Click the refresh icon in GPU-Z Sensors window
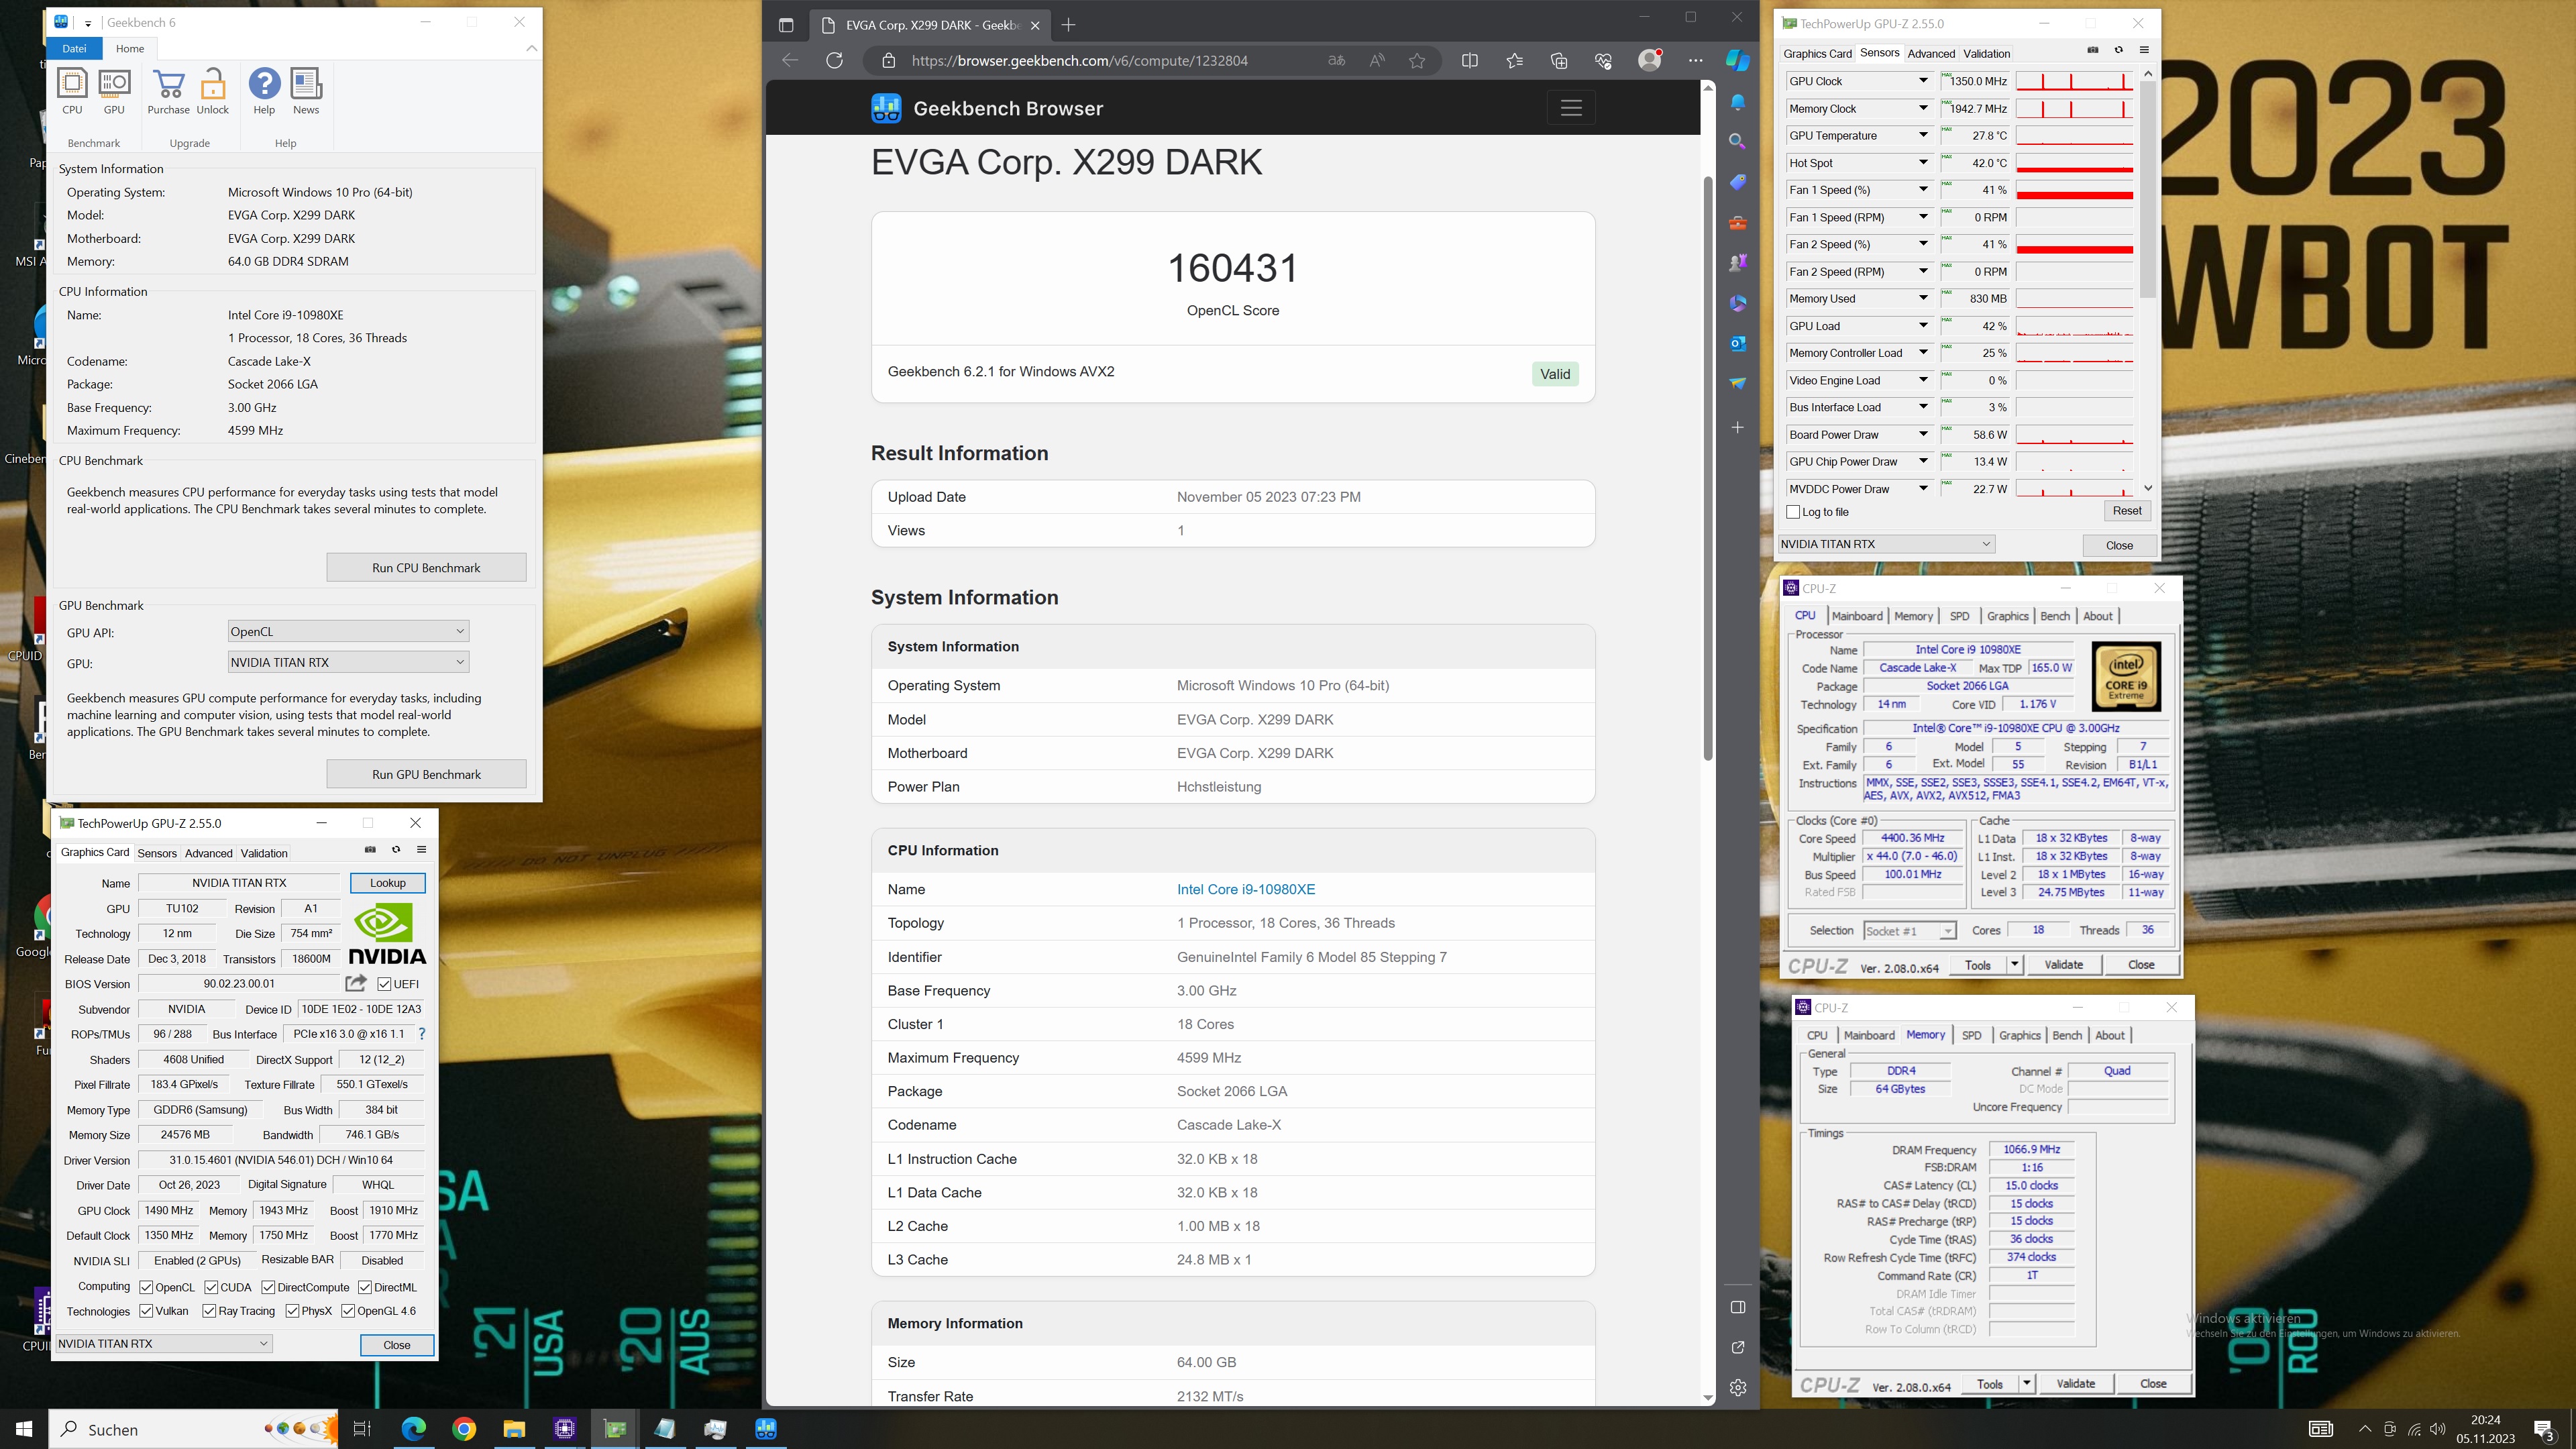This screenshot has height=1449, width=2576. click(2118, 50)
